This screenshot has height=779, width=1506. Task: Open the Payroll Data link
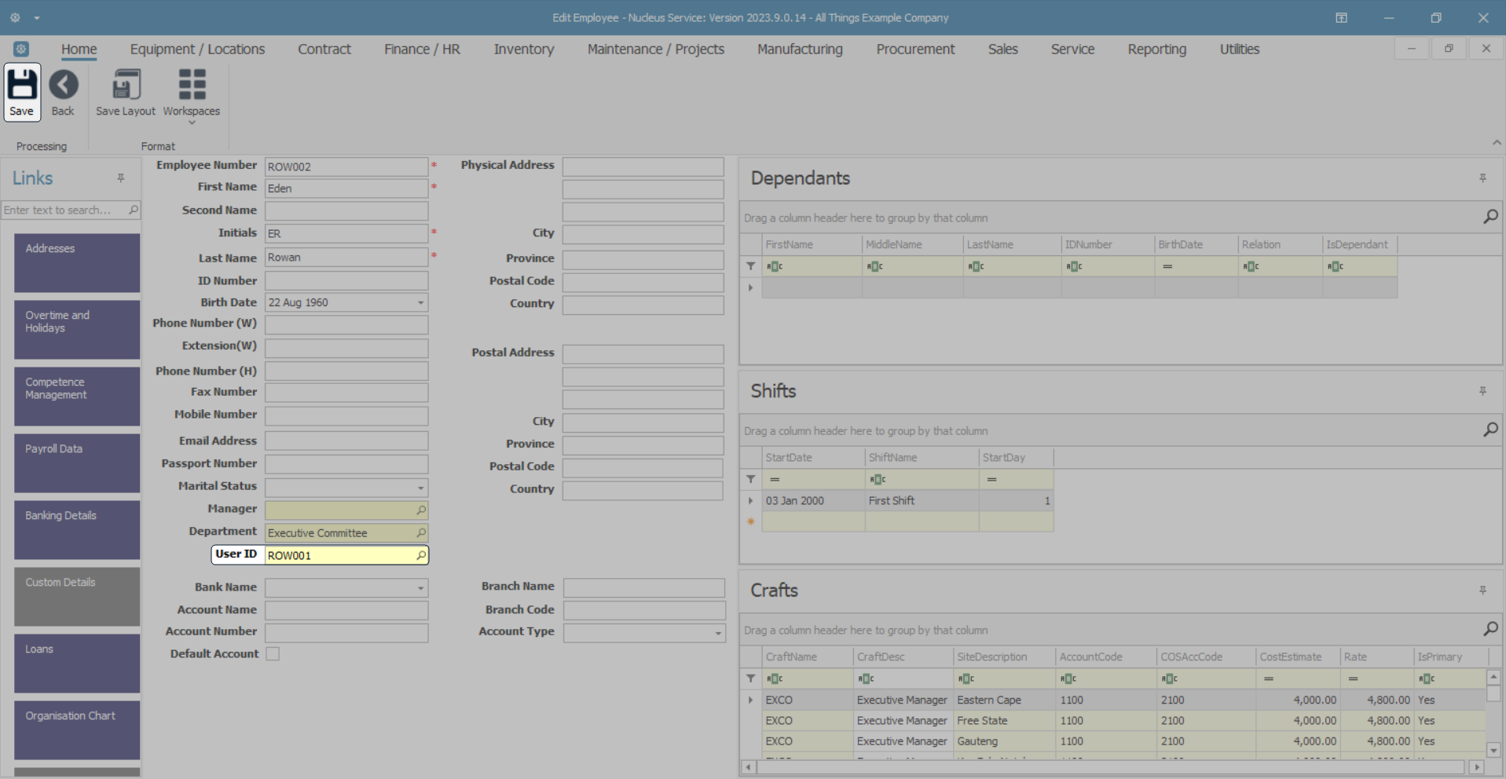click(77, 463)
